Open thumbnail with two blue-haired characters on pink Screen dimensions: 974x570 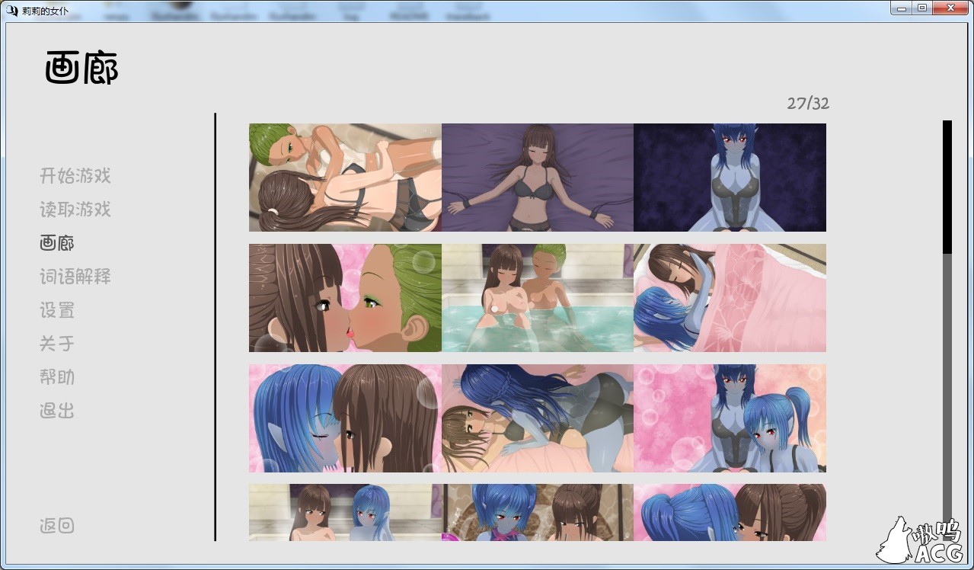click(730, 418)
